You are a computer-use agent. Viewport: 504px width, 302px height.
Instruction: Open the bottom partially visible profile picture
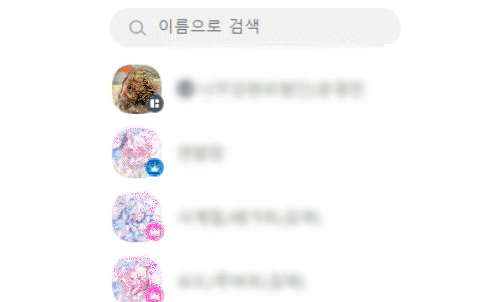(x=137, y=279)
